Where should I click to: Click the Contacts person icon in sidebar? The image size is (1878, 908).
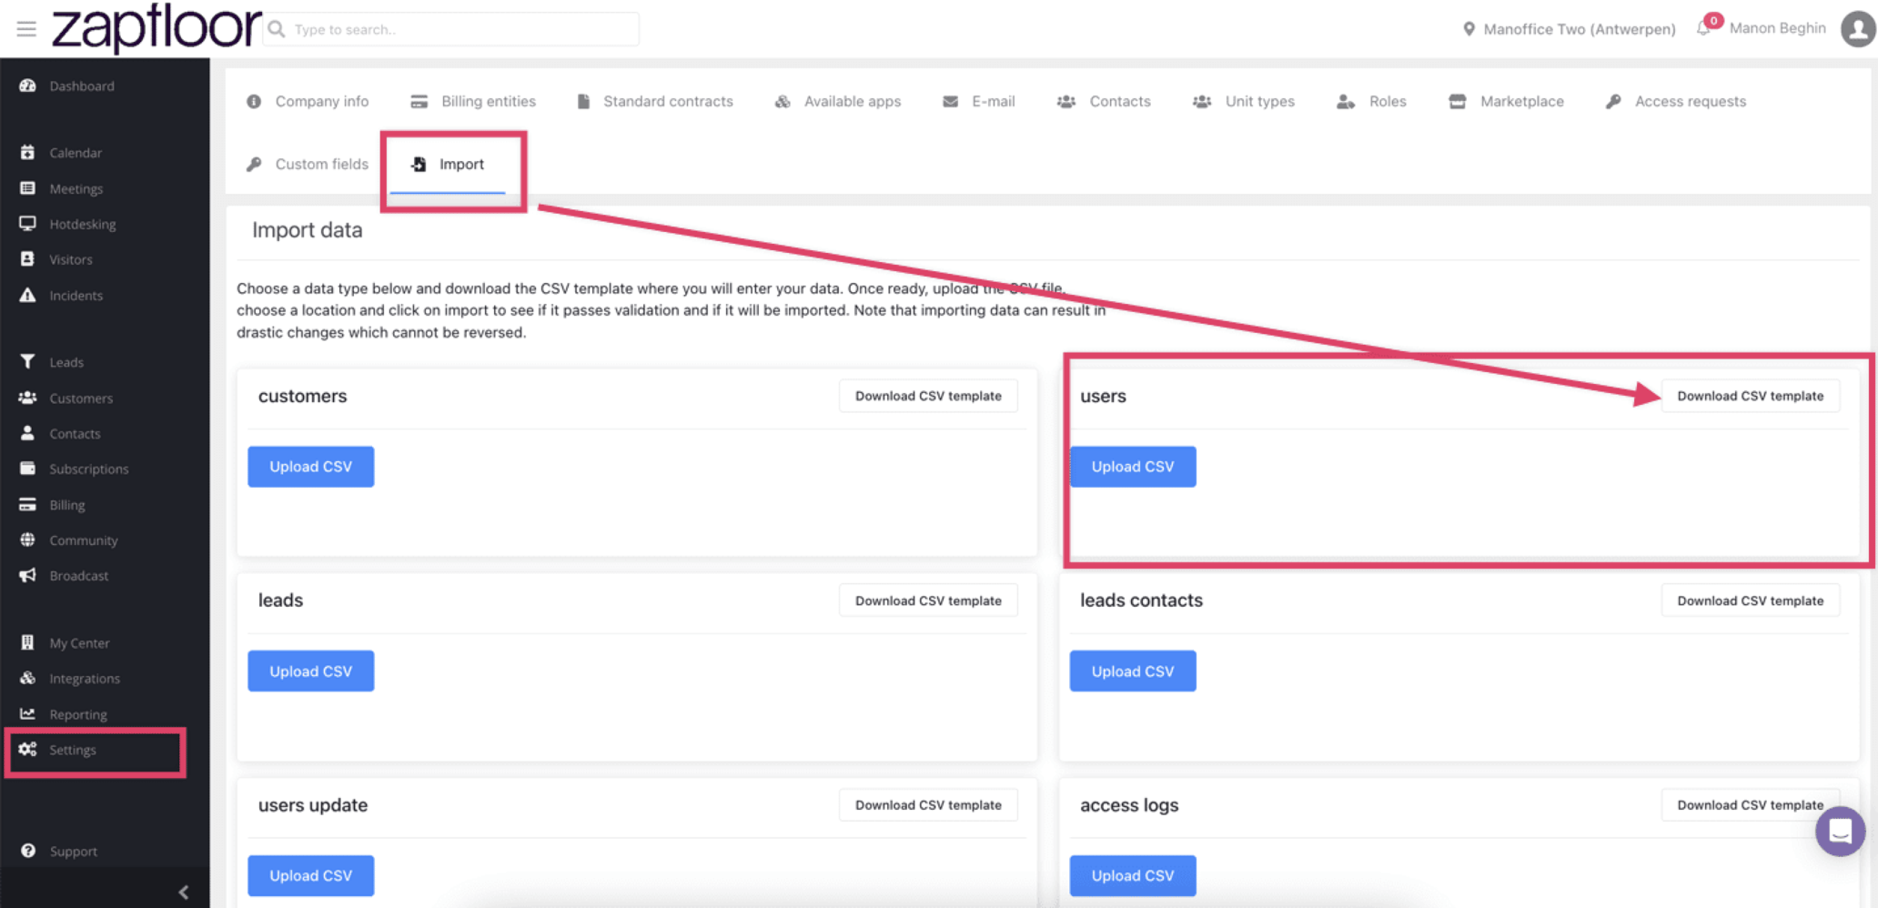[x=27, y=433]
